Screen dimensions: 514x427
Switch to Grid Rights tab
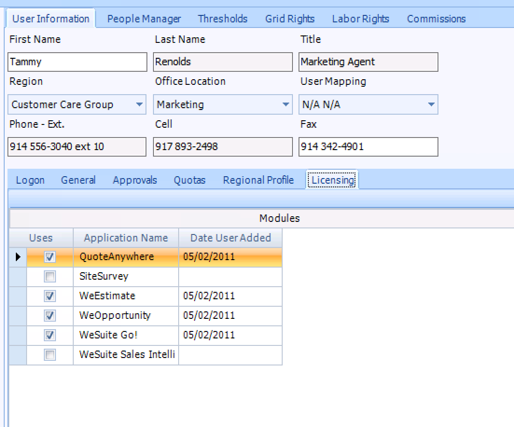tap(290, 19)
